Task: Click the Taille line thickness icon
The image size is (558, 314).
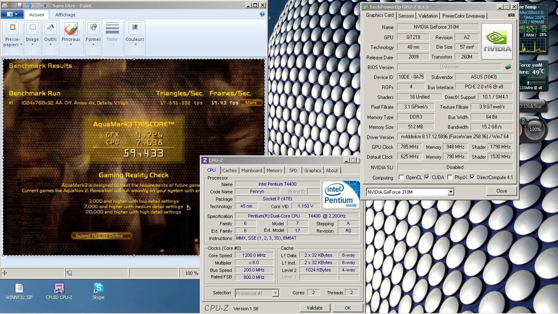Action: [x=112, y=28]
